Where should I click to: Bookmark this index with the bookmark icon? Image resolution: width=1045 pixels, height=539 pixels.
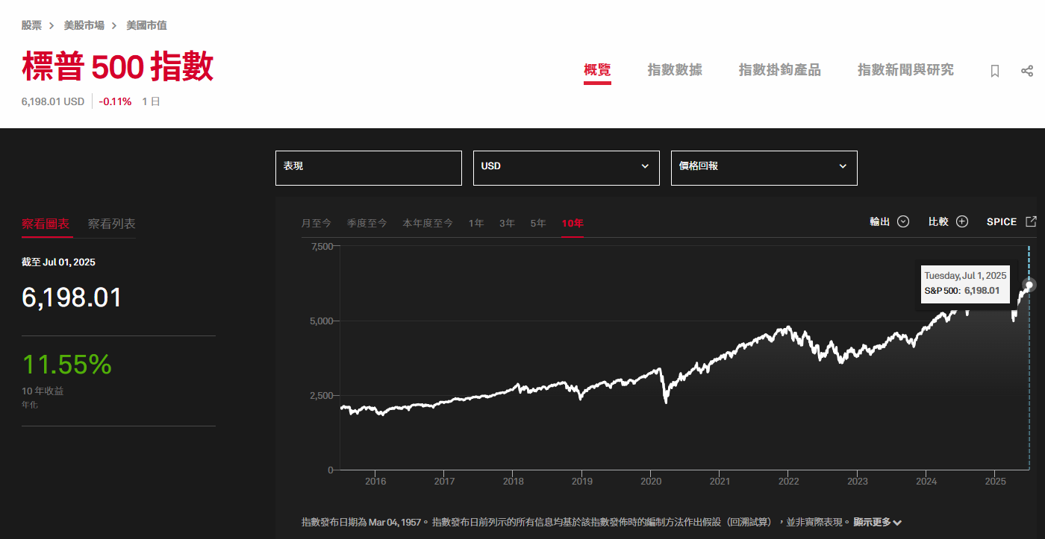point(995,71)
